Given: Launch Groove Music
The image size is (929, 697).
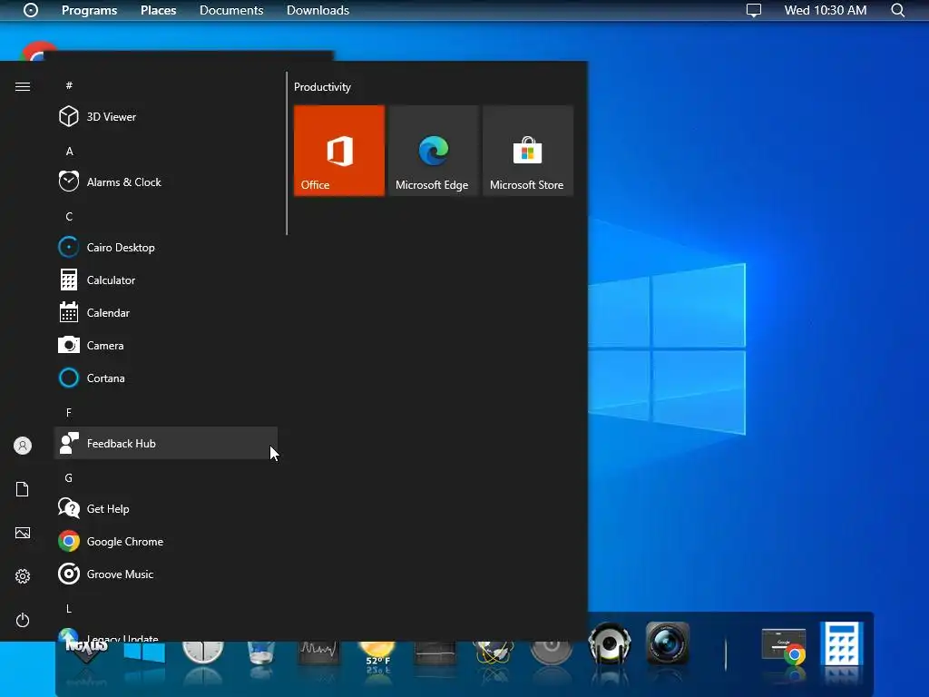Looking at the screenshot, I should 166,574.
